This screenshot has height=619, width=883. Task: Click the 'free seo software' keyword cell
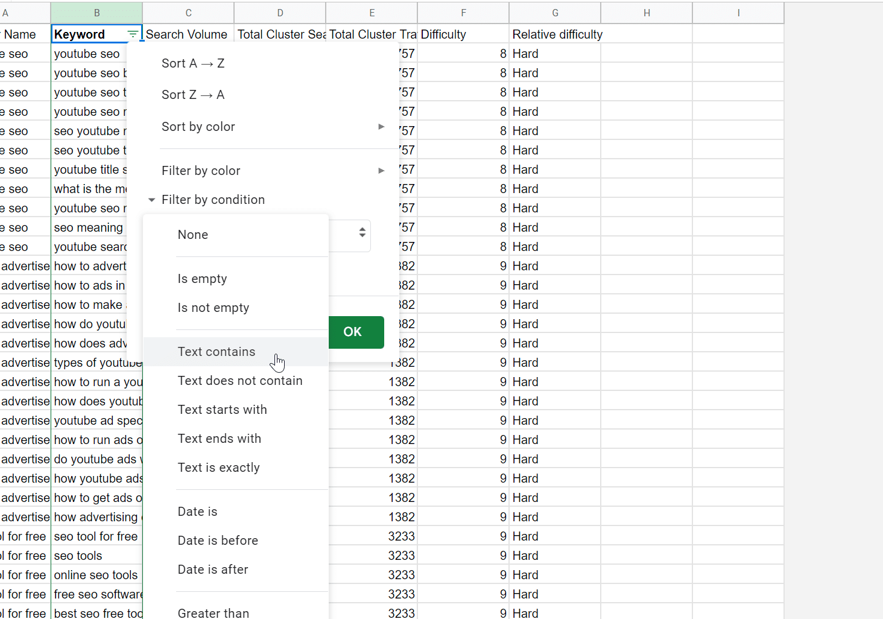click(97, 594)
